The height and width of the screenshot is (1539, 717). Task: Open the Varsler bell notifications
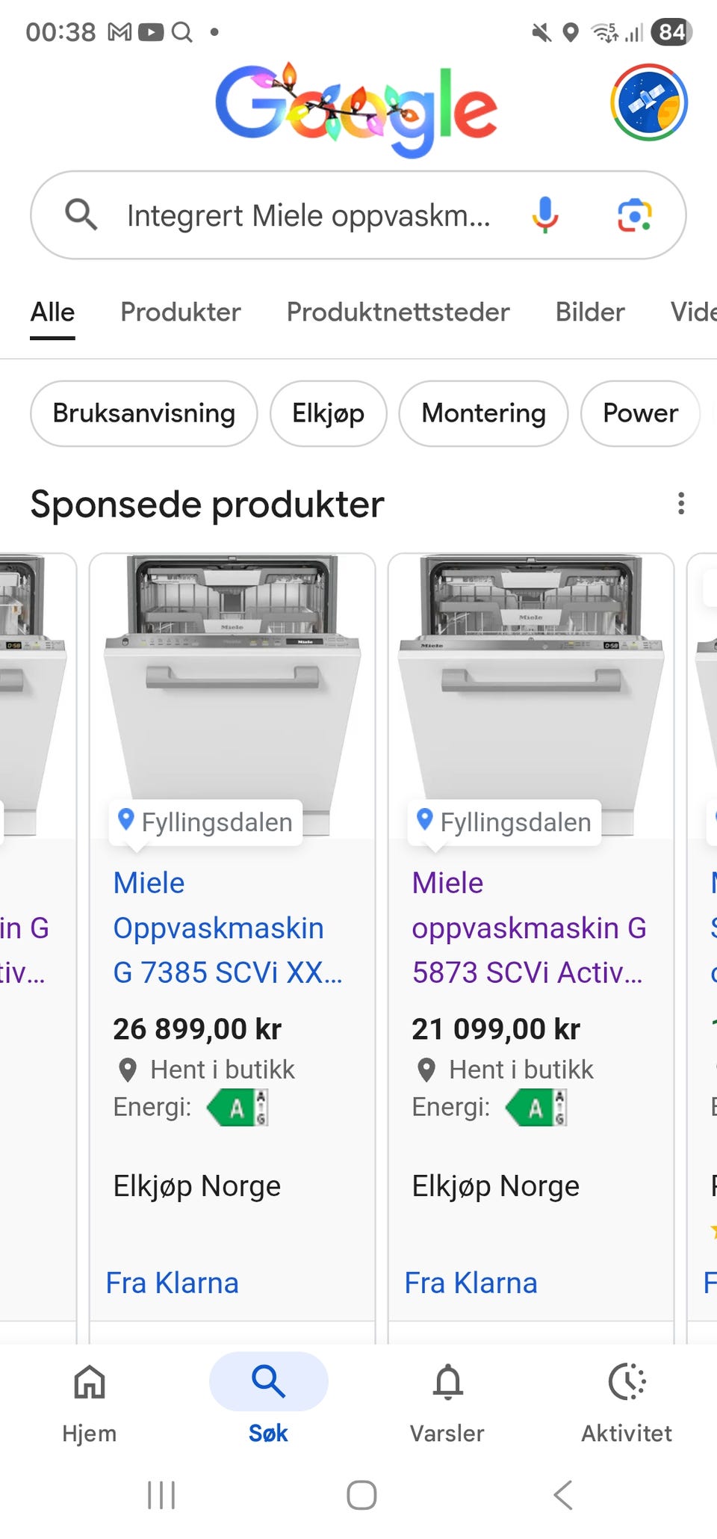coord(447,1399)
